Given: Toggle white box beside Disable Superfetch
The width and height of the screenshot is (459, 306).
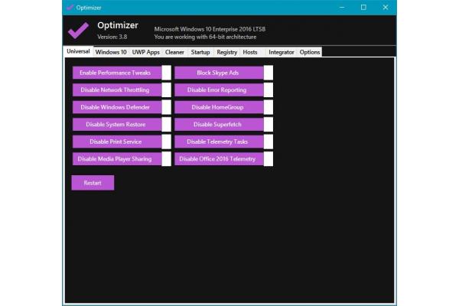Looking at the screenshot, I should 269,125.
